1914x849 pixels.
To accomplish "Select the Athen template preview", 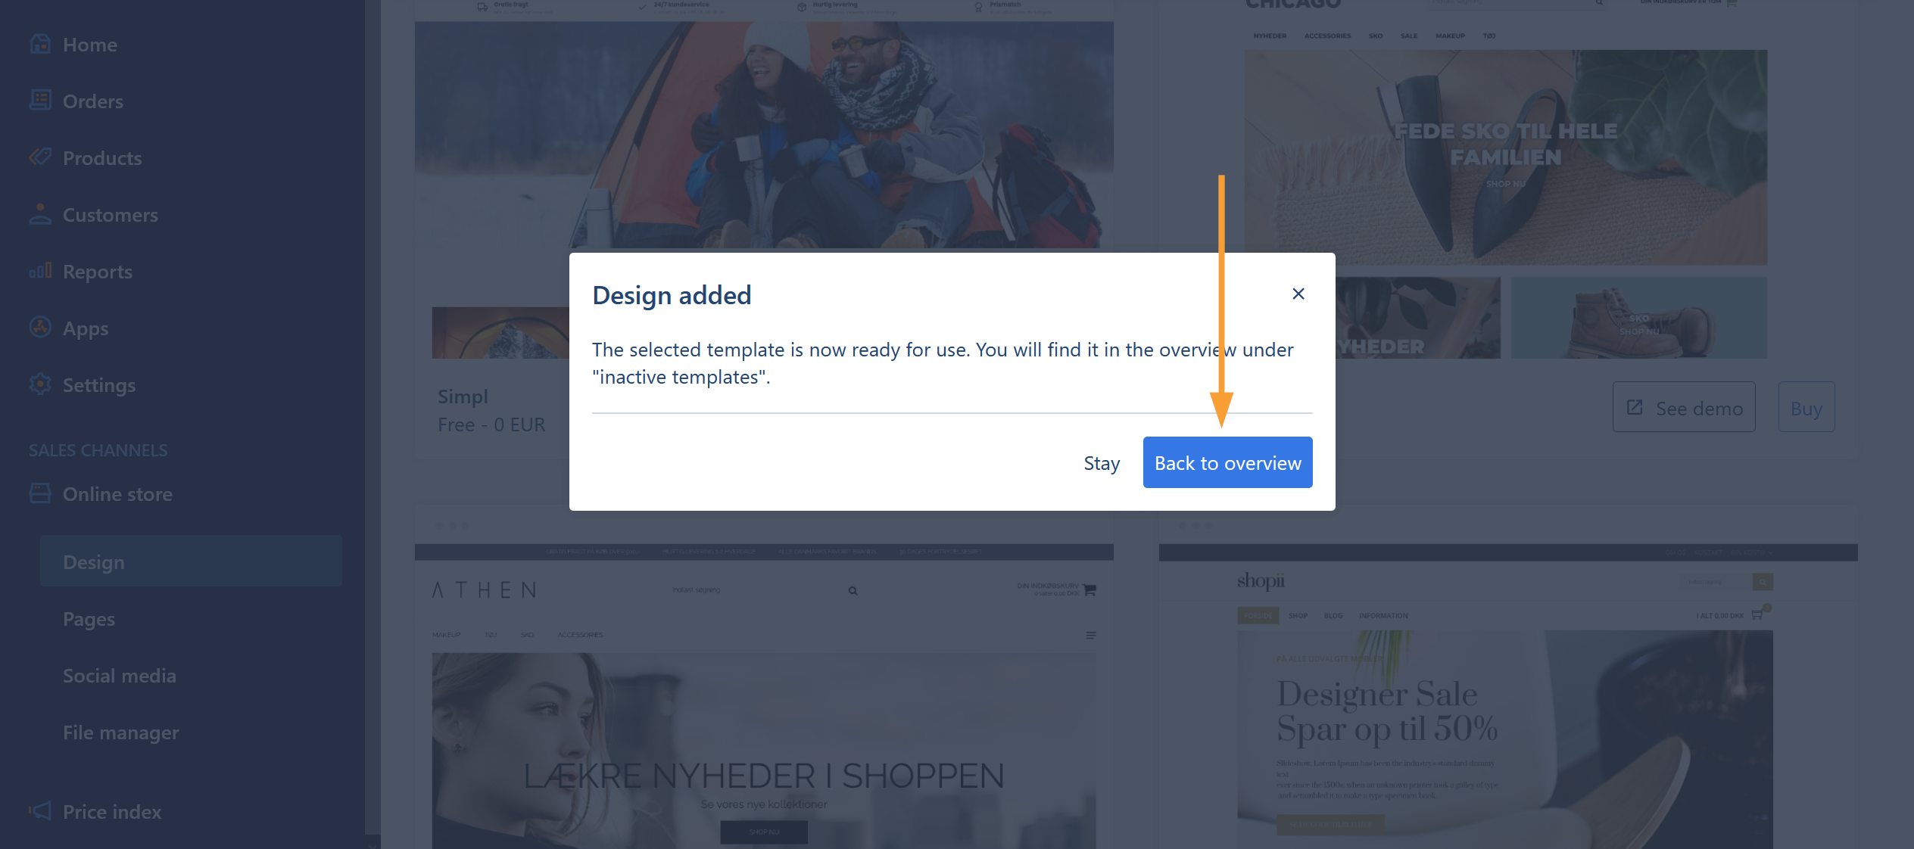I will pos(764,696).
